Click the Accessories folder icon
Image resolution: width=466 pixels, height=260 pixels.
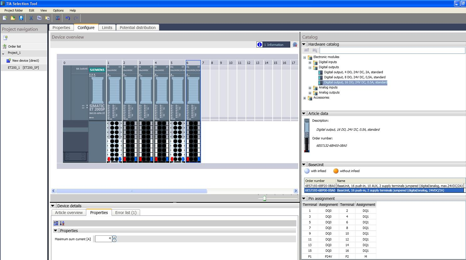310,98
